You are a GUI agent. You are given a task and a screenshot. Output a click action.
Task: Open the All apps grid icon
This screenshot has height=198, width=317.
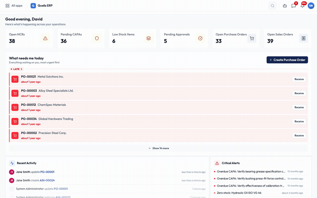point(8,6)
